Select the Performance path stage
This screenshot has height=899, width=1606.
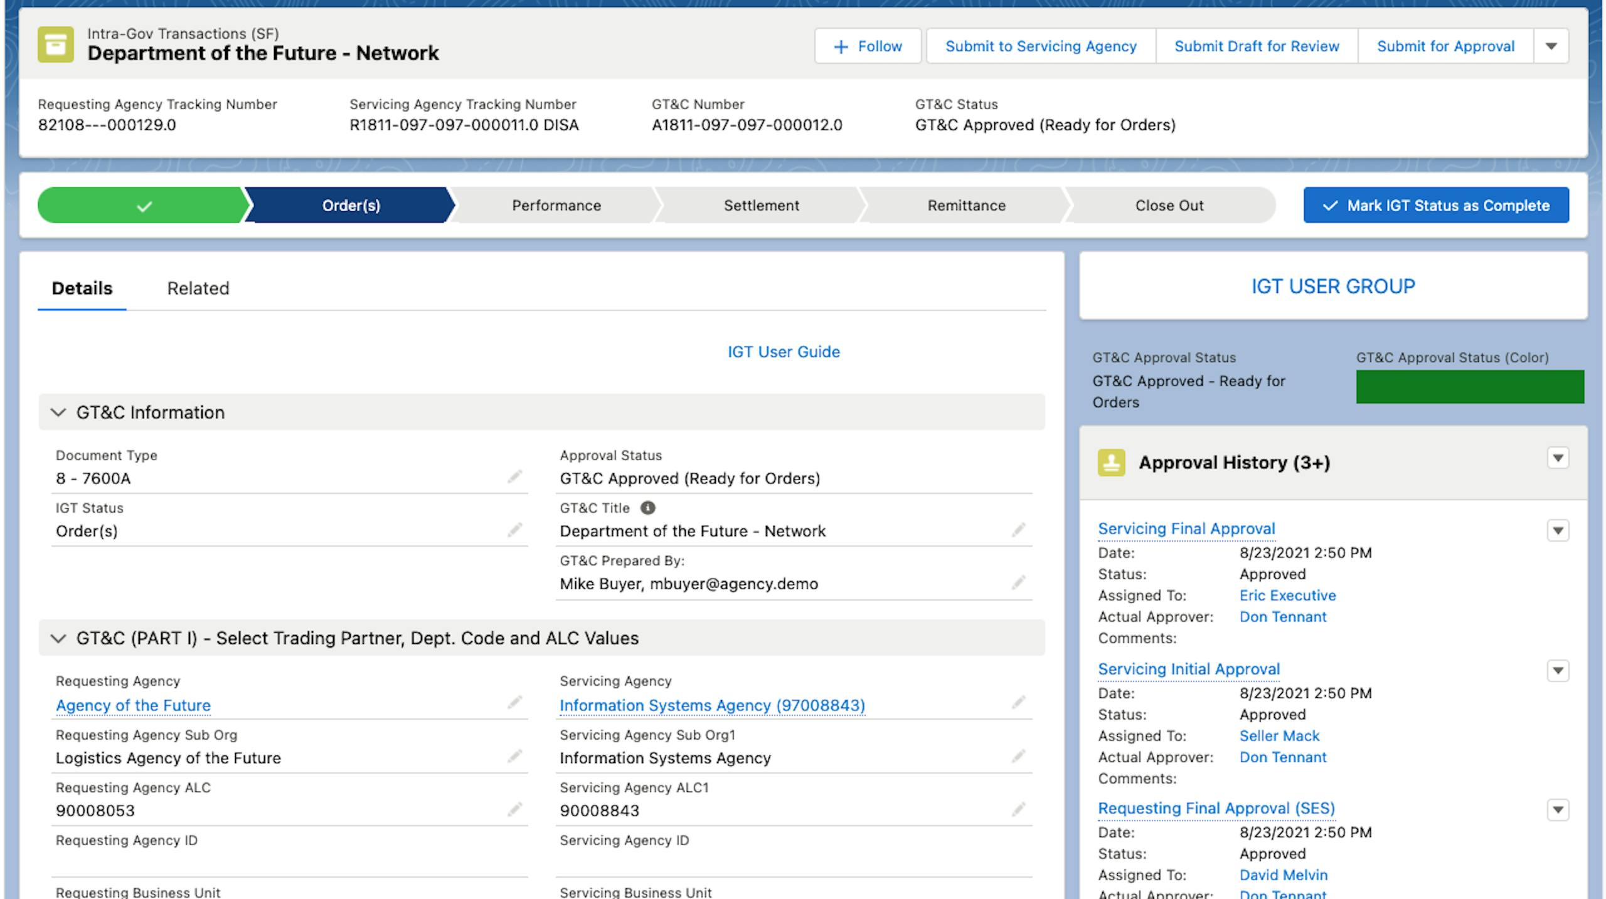pyautogui.click(x=556, y=206)
